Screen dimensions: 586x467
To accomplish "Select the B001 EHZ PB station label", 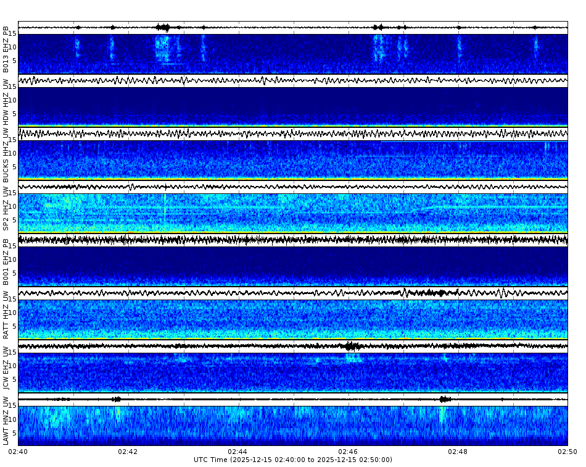I will coord(6,263).
